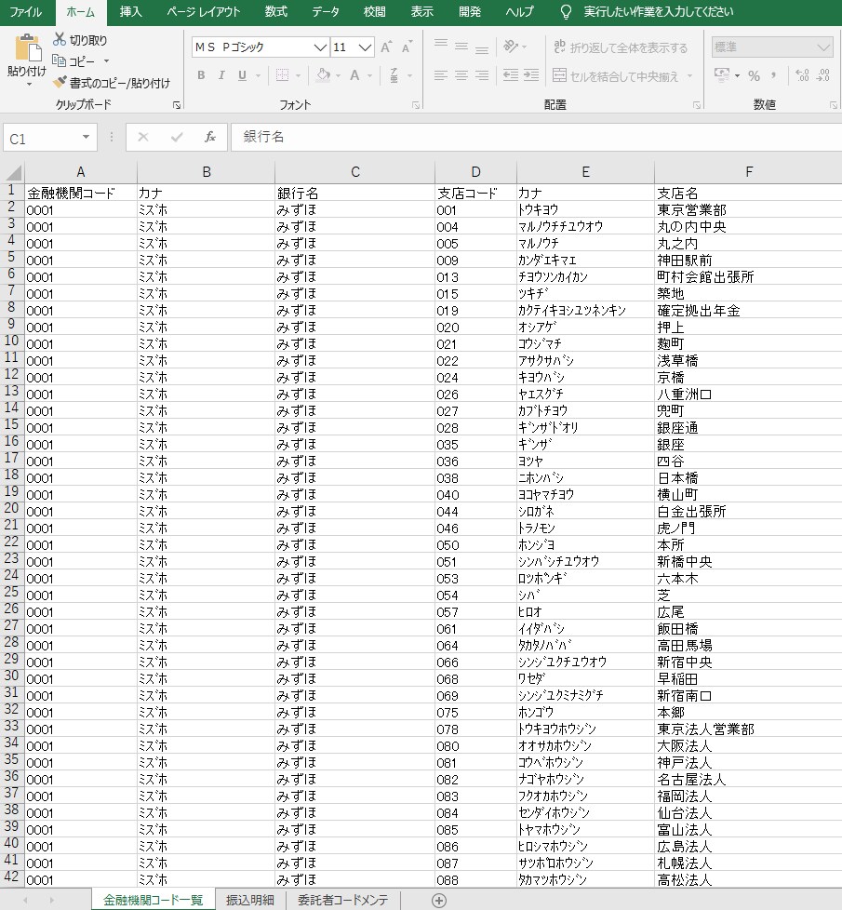Image resolution: width=842 pixels, height=910 pixels.
Task: Click the percent style icon
Action: (754, 75)
